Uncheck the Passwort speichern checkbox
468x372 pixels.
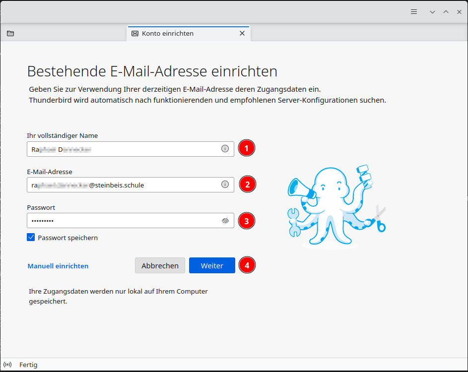(x=31, y=238)
